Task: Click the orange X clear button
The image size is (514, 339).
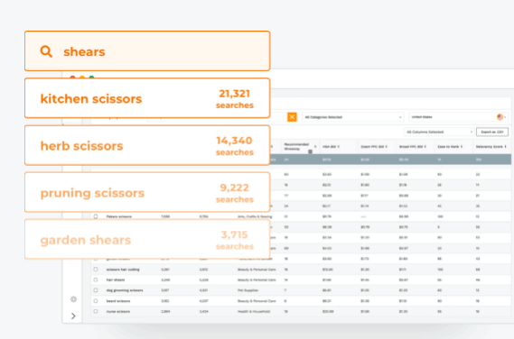Action: click(292, 117)
